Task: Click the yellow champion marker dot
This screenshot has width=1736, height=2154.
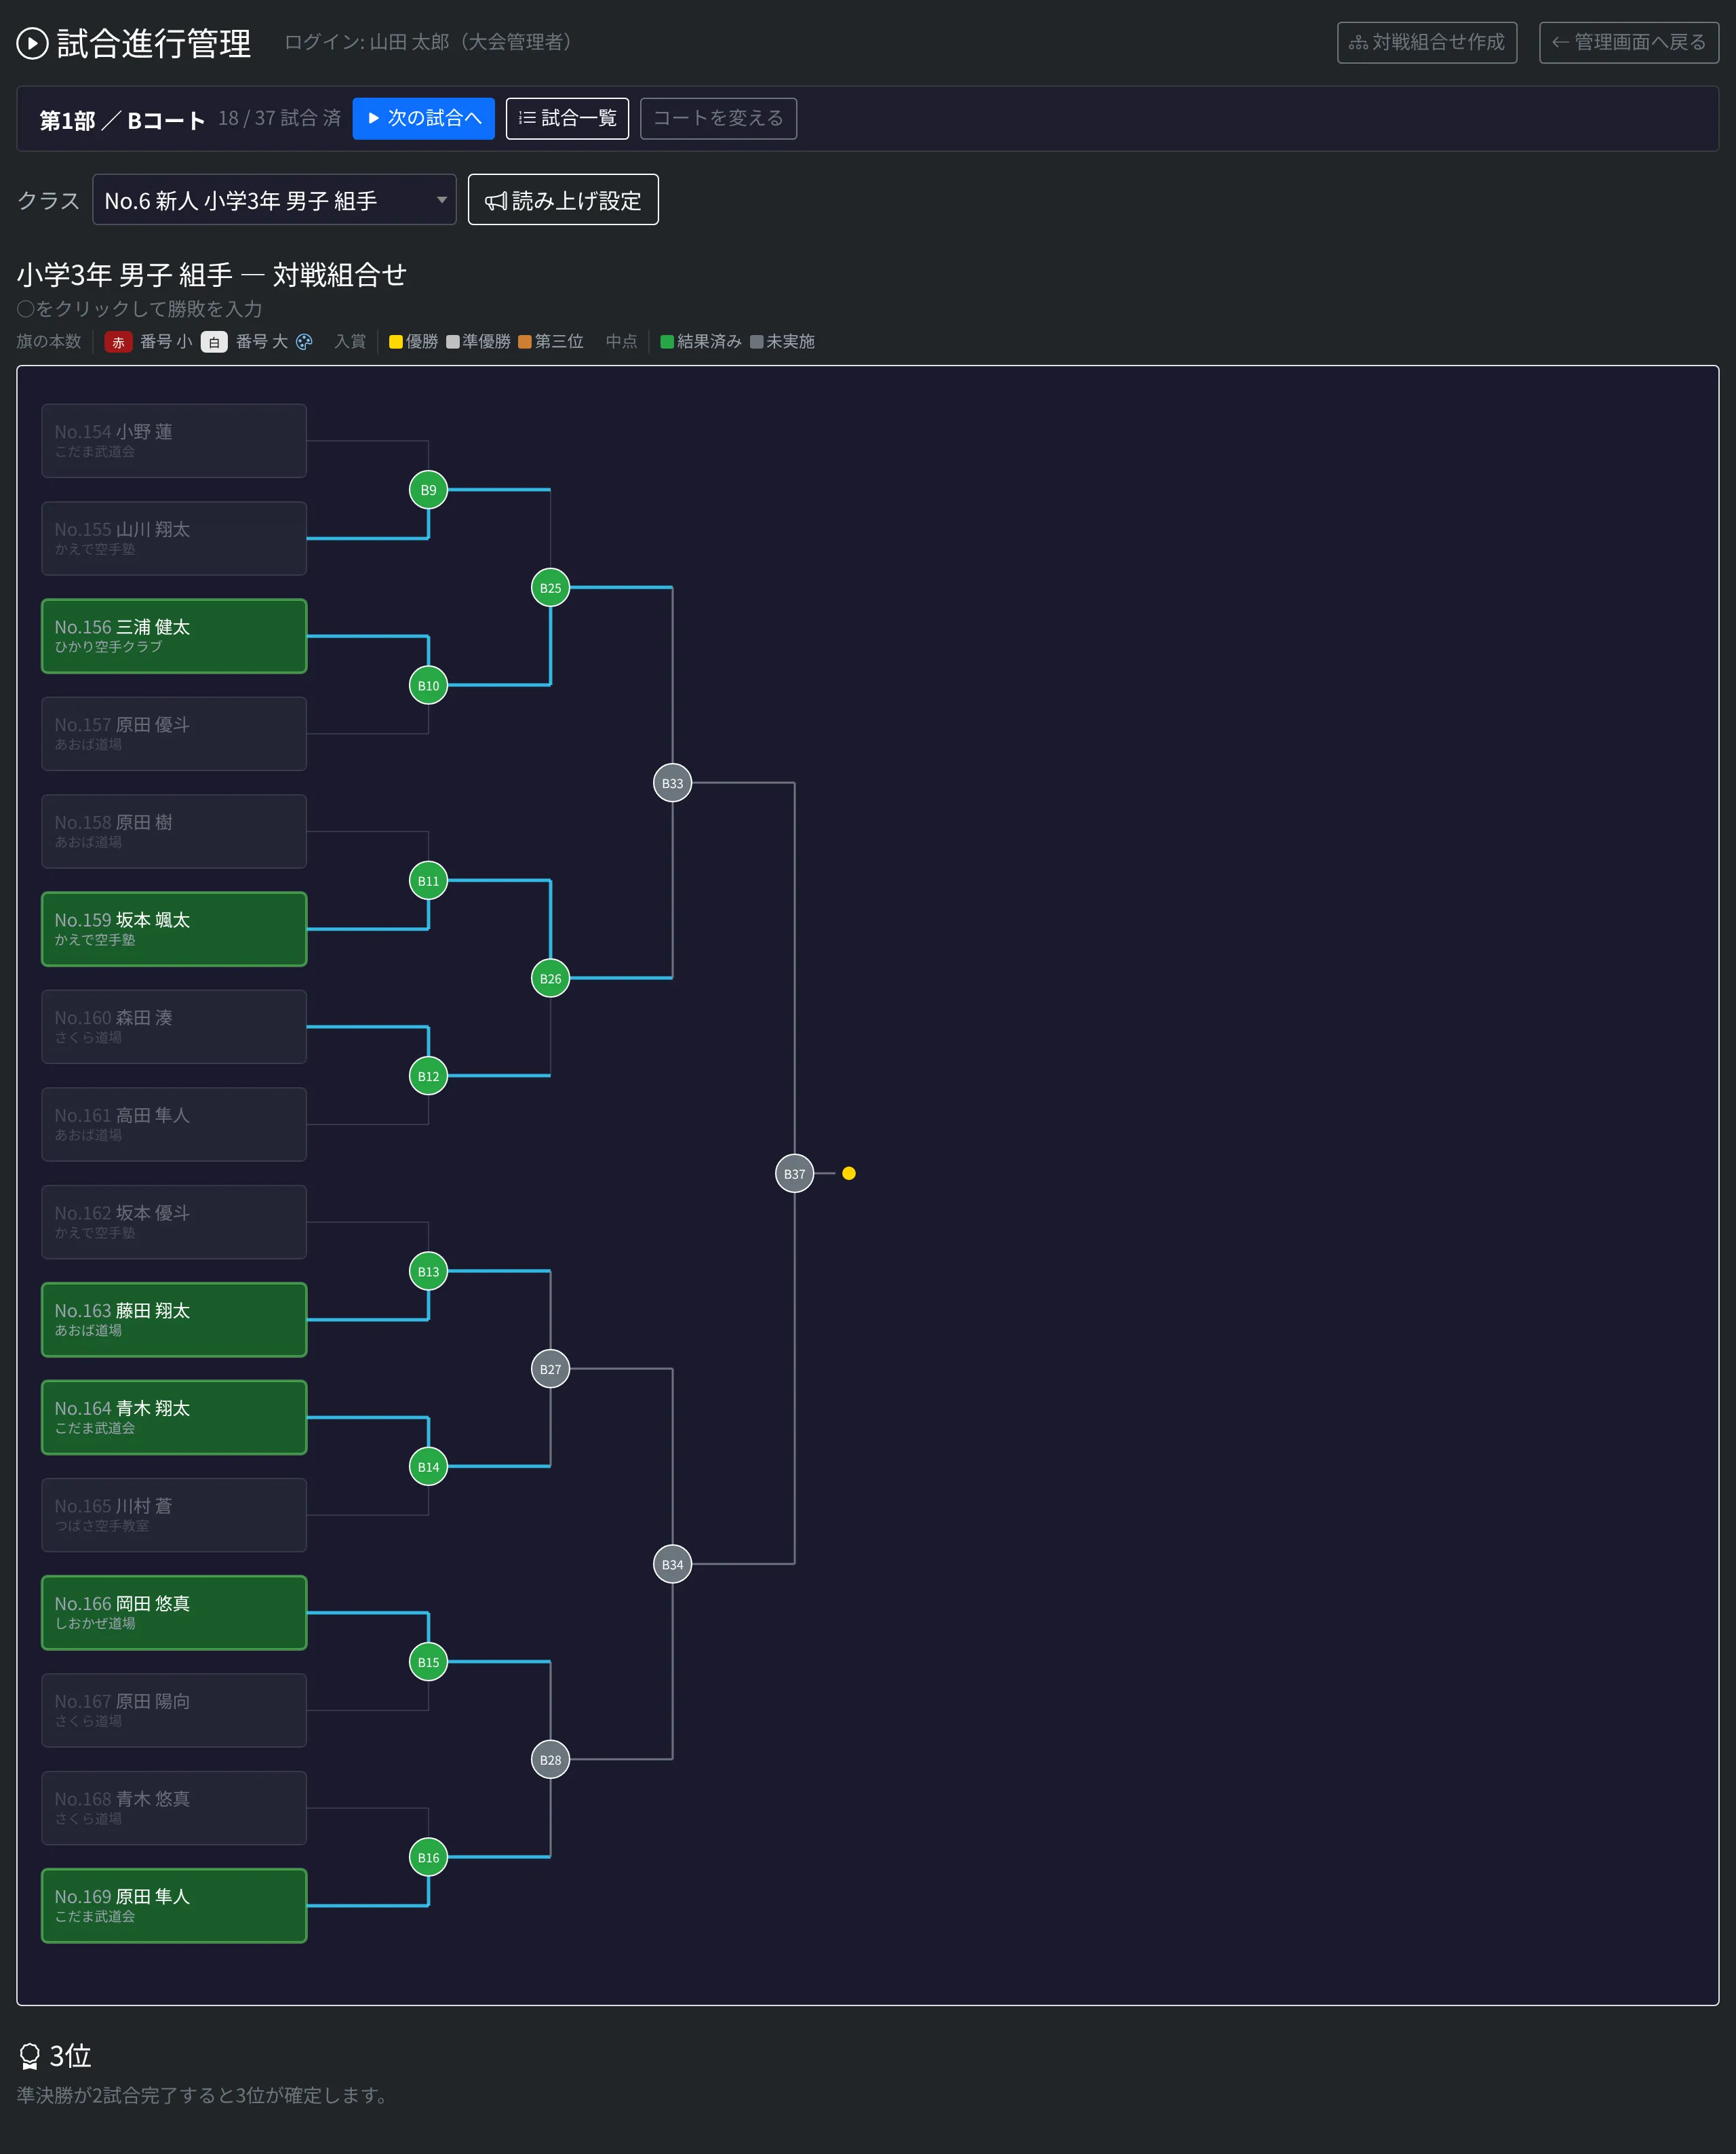Action: 849,1173
